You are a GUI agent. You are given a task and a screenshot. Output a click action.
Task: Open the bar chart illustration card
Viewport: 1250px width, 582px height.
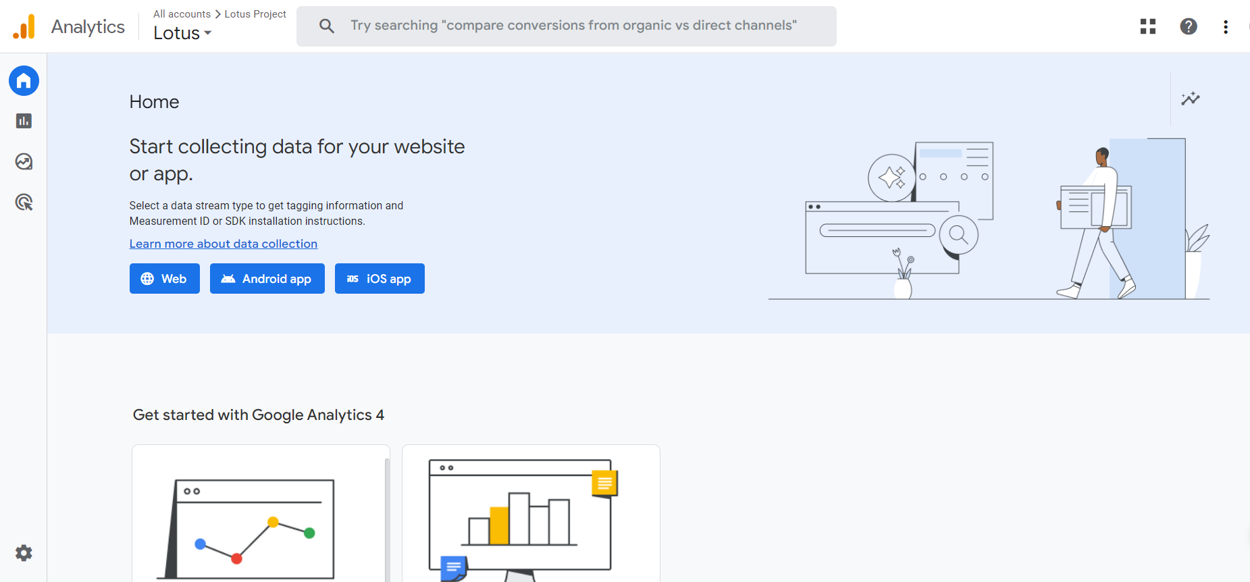click(x=531, y=513)
